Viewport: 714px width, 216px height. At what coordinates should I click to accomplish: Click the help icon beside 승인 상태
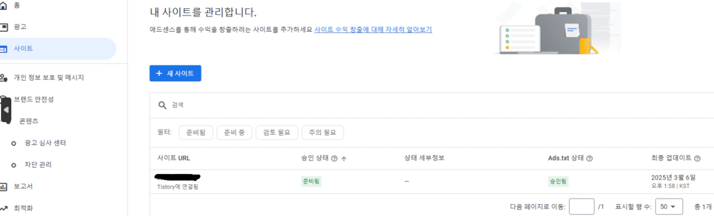click(334, 159)
